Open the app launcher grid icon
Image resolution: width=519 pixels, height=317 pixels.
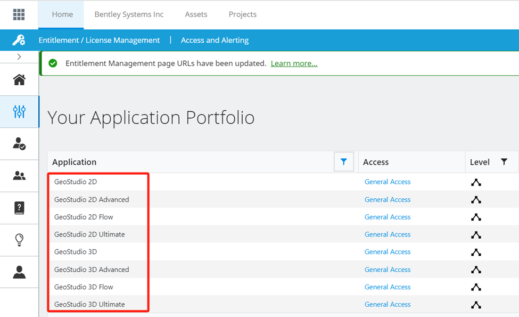tap(19, 14)
